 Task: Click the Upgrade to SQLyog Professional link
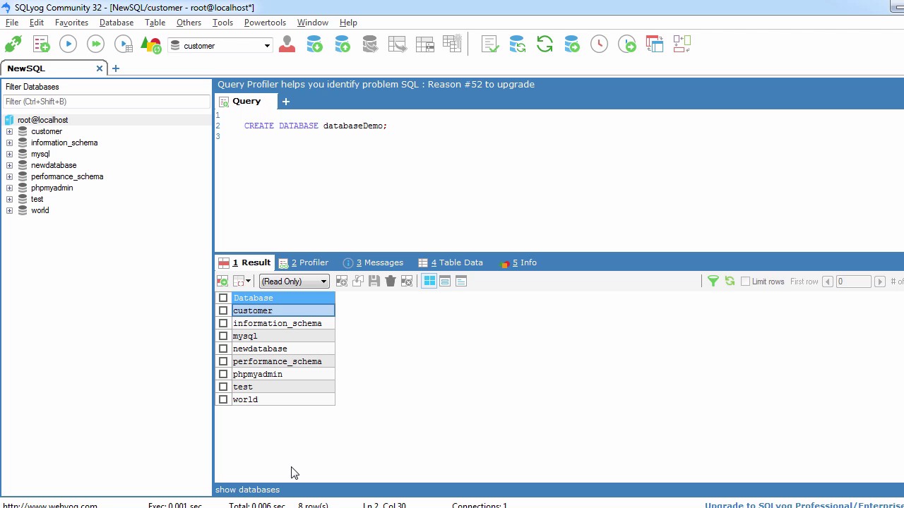804,505
